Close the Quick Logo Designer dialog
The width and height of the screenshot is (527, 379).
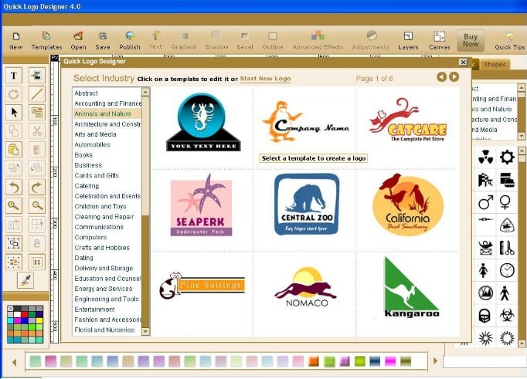463,62
